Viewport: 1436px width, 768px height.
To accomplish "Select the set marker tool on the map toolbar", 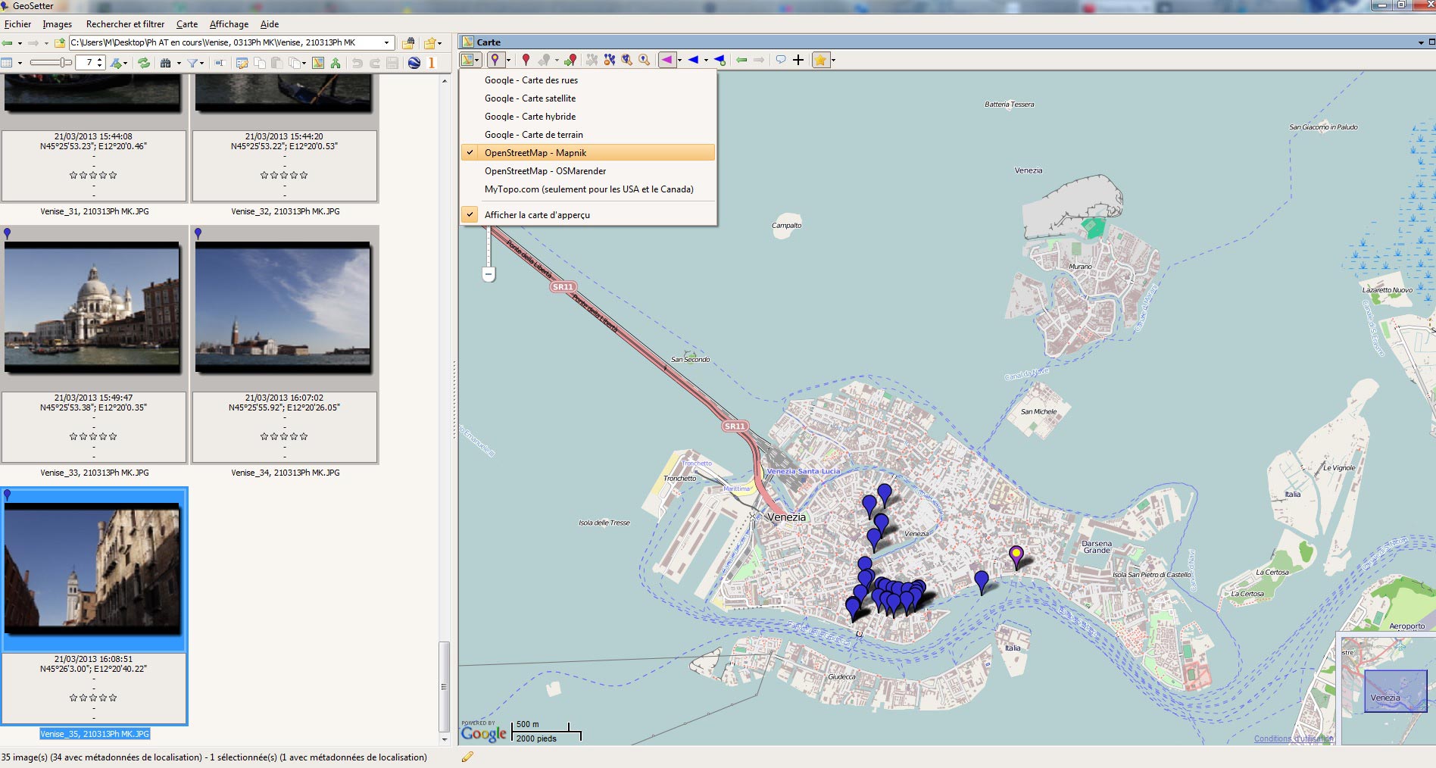I will [x=496, y=60].
